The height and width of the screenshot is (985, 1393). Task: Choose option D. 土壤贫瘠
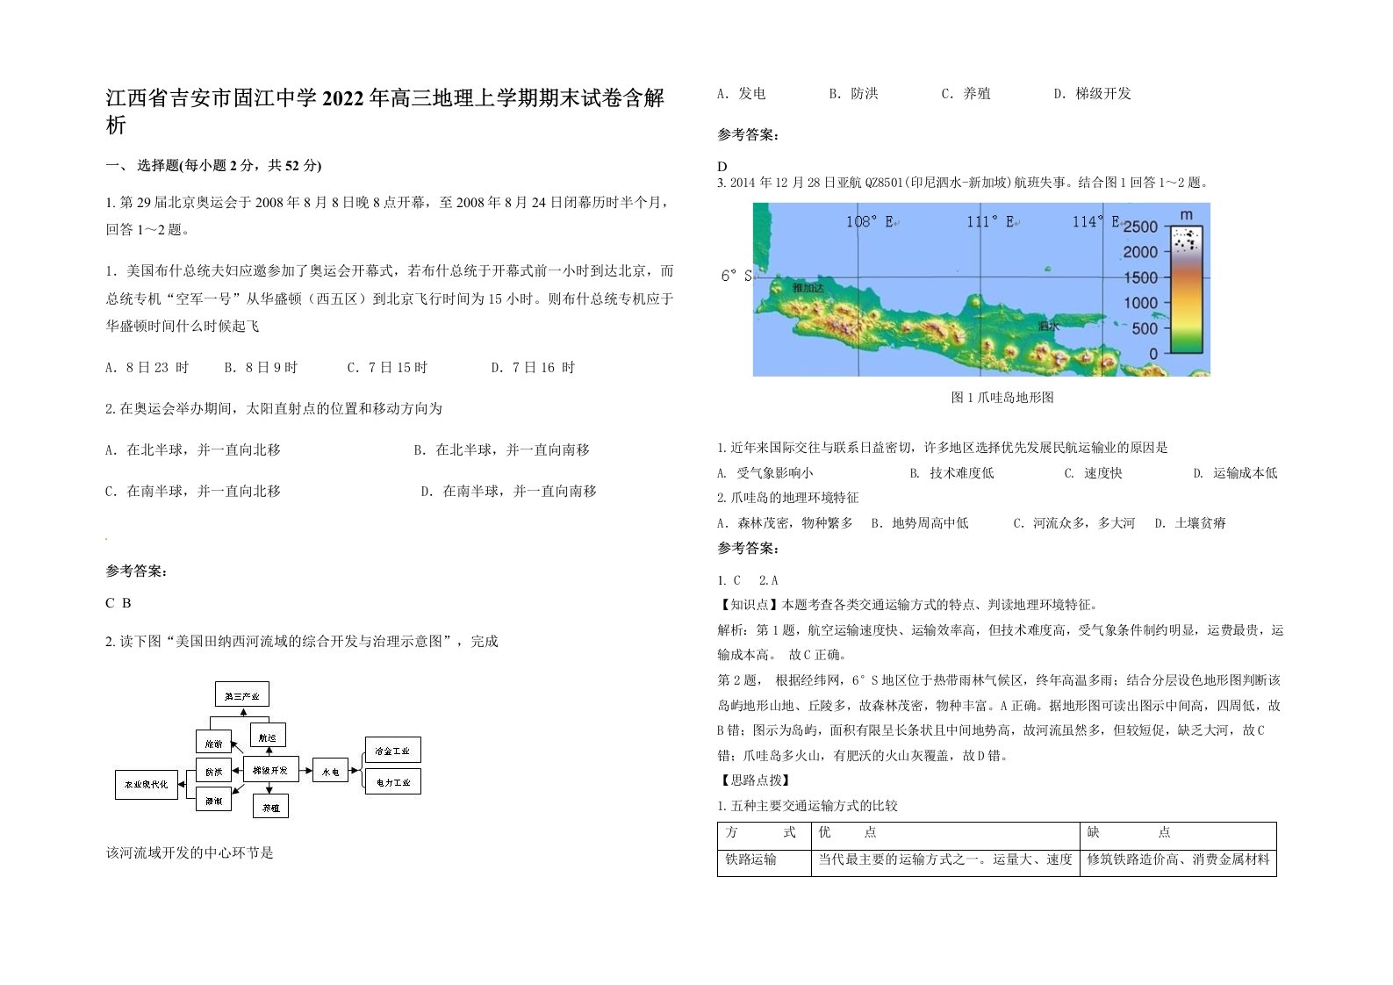(1190, 523)
